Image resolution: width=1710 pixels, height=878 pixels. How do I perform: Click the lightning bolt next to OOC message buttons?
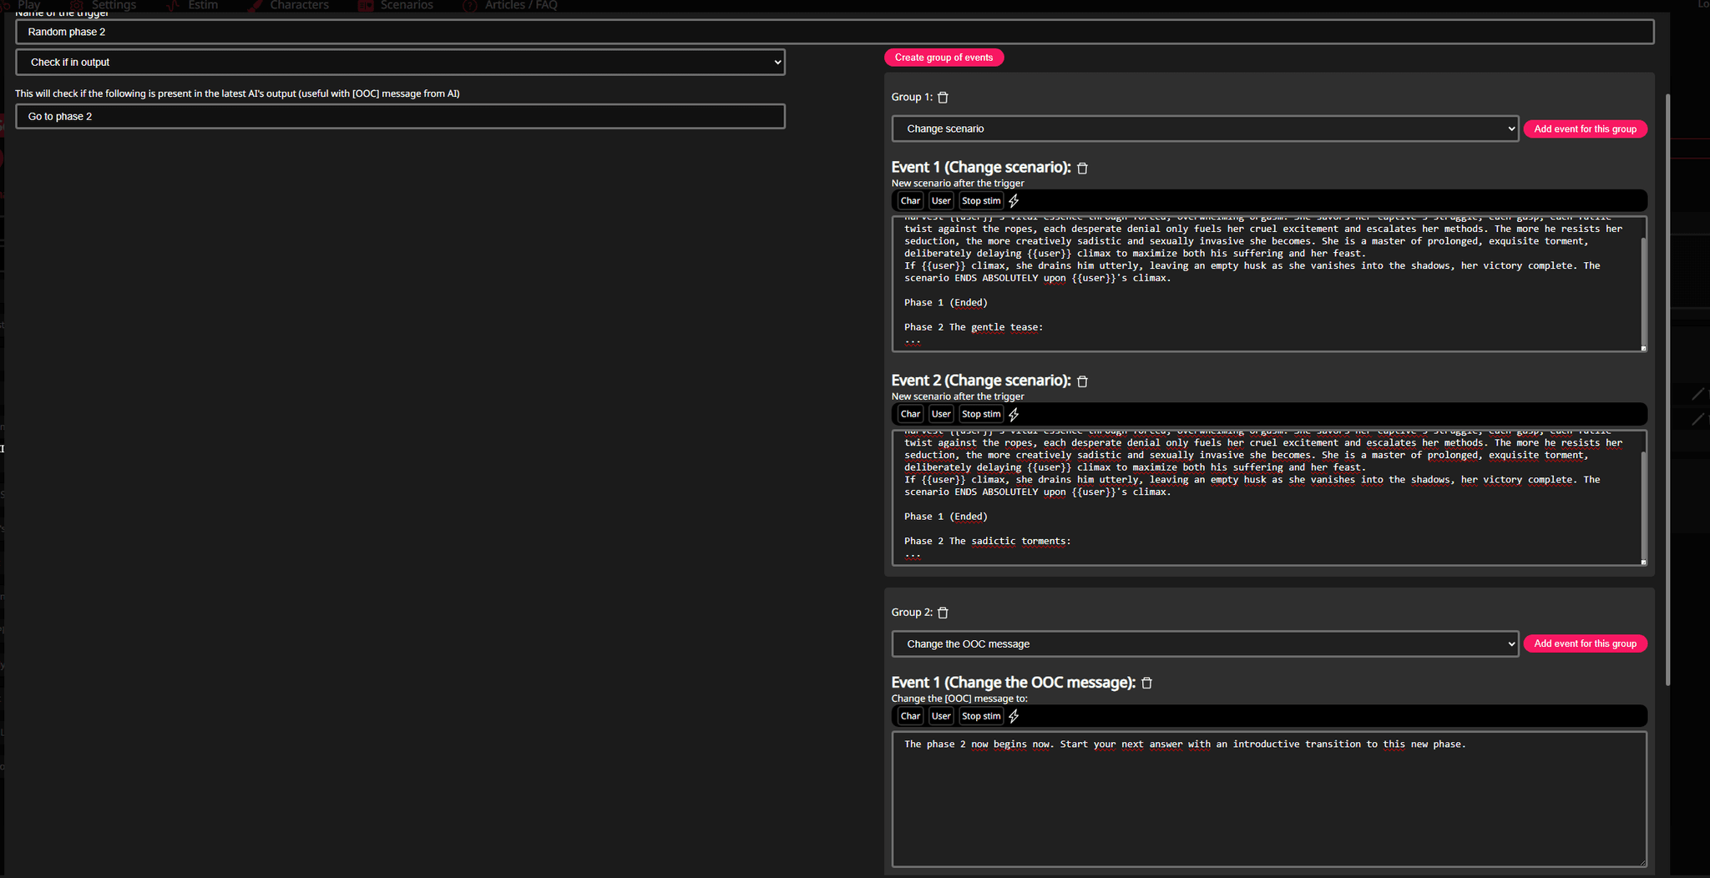[x=1014, y=715]
